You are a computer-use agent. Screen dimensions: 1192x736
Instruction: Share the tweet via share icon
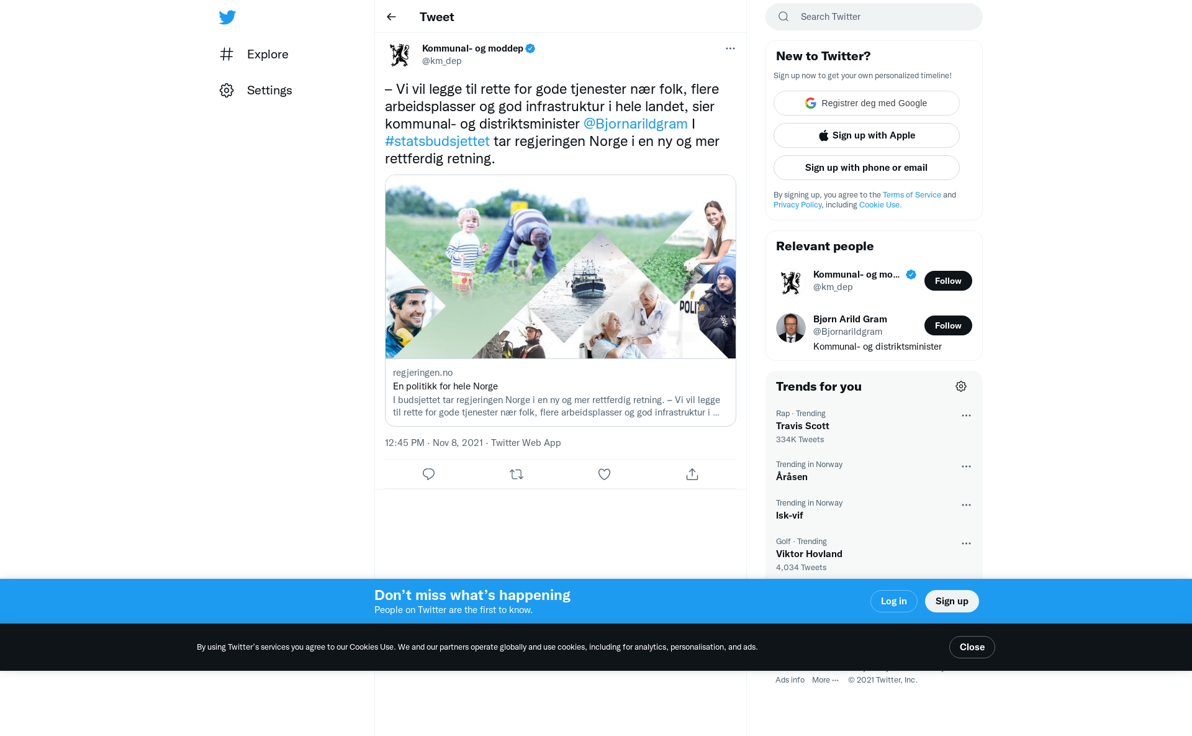(692, 475)
